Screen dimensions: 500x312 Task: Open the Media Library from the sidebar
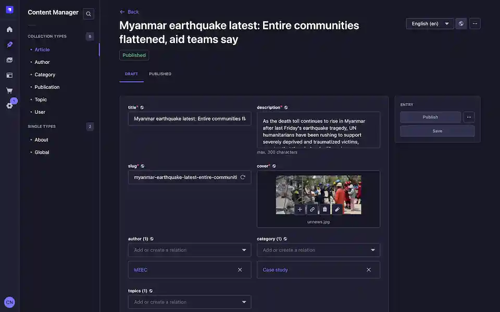(x=9, y=60)
